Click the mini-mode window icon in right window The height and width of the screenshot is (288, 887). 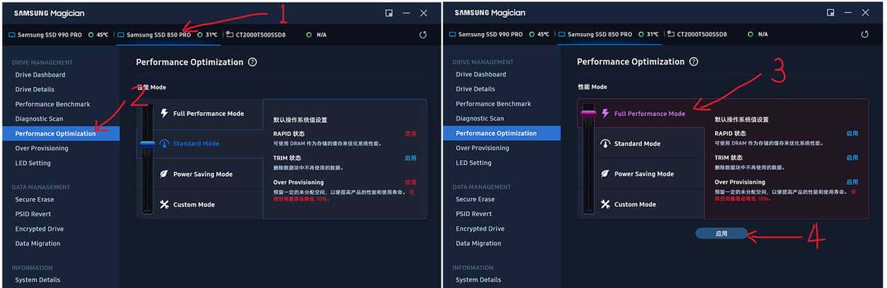click(x=831, y=12)
